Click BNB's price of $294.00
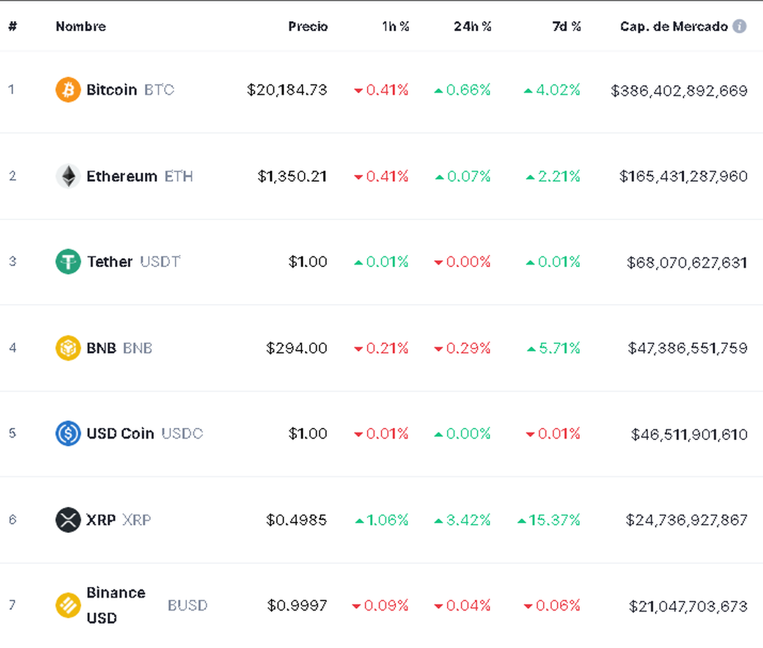763x648 pixels. coord(296,348)
